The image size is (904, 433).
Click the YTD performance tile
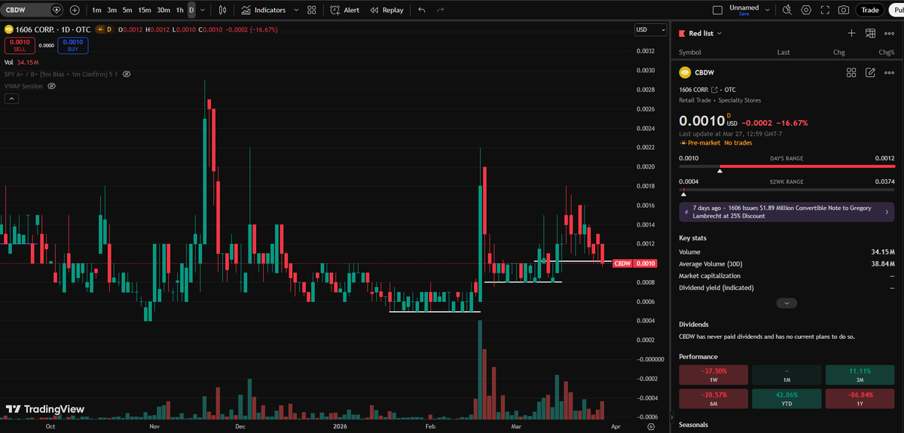point(786,398)
